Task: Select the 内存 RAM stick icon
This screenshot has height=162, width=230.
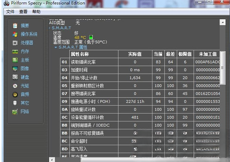Action: click(15, 52)
